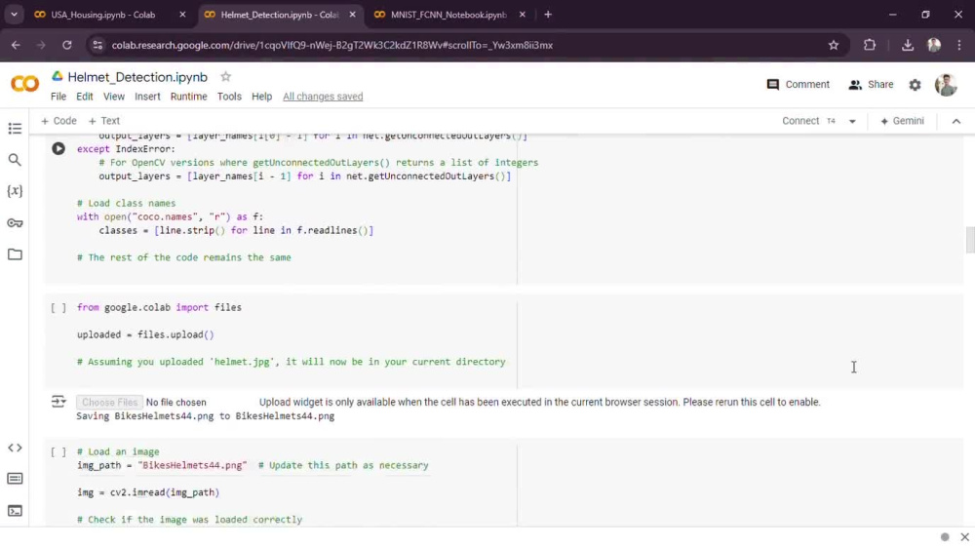Close the Helmet_Detection.ipynb tab

[x=353, y=15]
